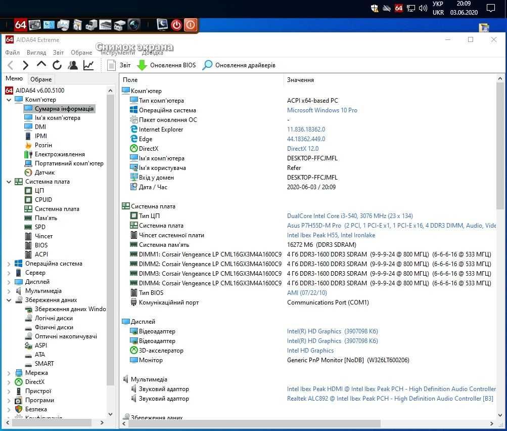Go forward with the right arrow toolbar button
The image size is (507, 431).
pos(26,65)
